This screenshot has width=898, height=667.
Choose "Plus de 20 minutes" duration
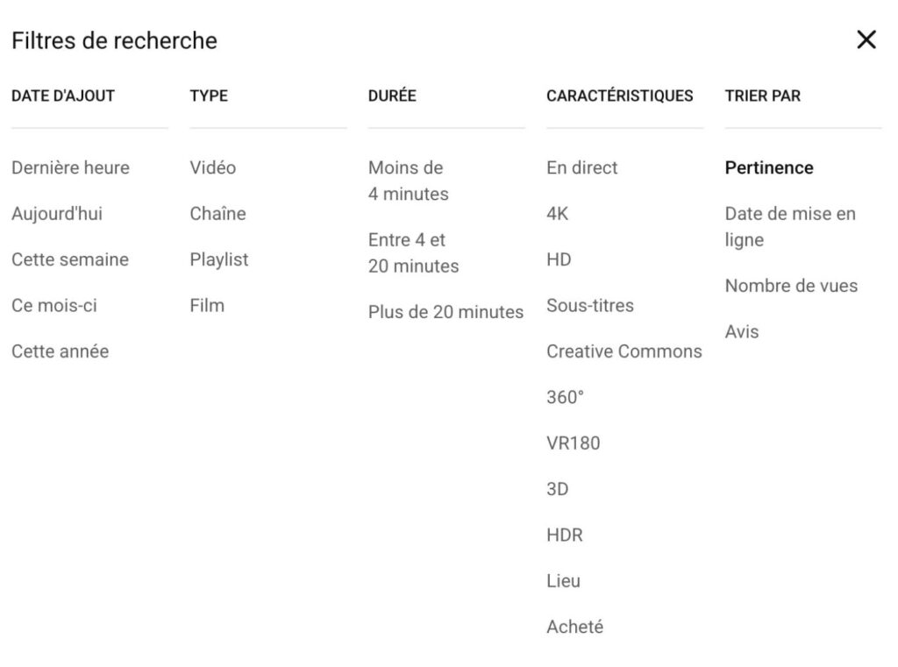click(445, 311)
